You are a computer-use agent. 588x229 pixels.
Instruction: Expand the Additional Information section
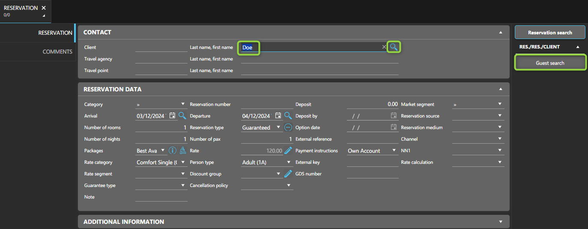pos(501,222)
